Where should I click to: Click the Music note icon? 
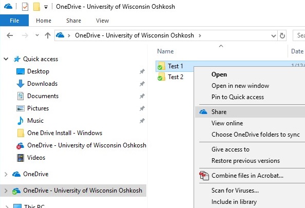click(20, 121)
